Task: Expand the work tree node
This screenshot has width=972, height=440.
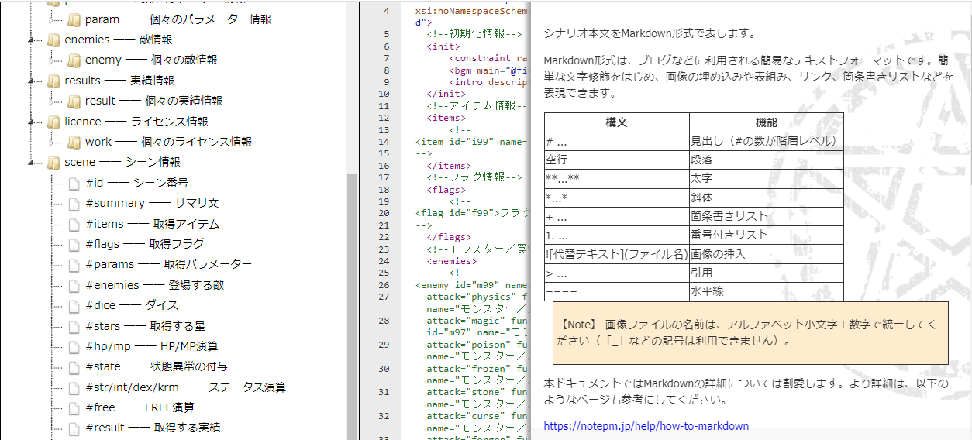Action: pyautogui.click(x=53, y=142)
